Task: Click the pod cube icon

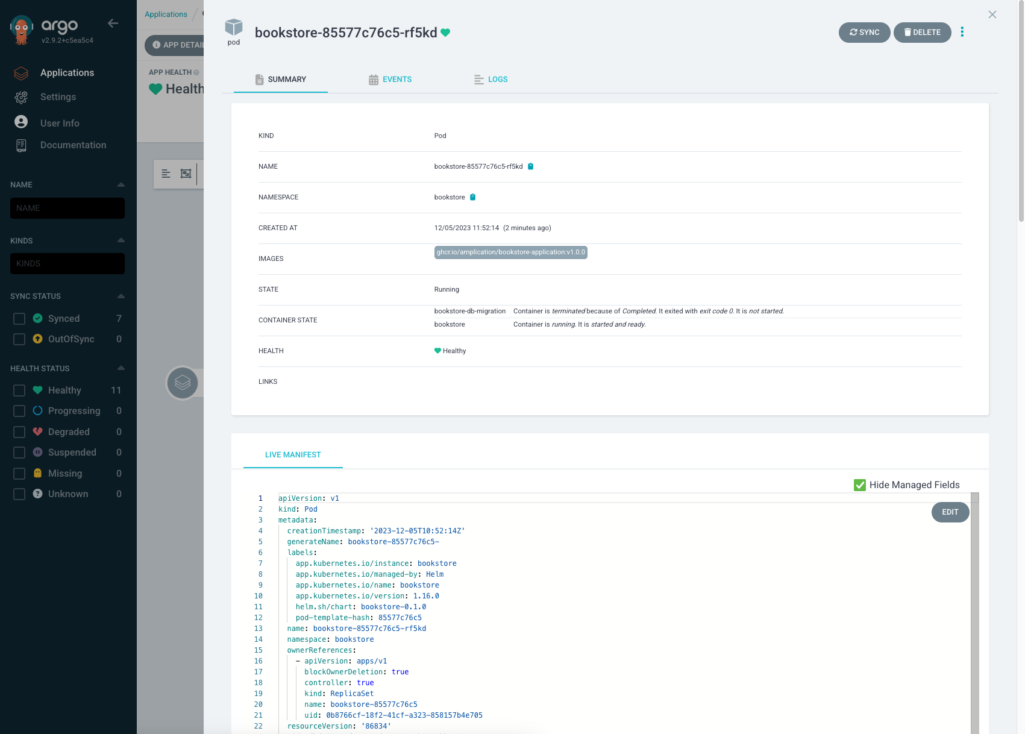Action: (234, 27)
